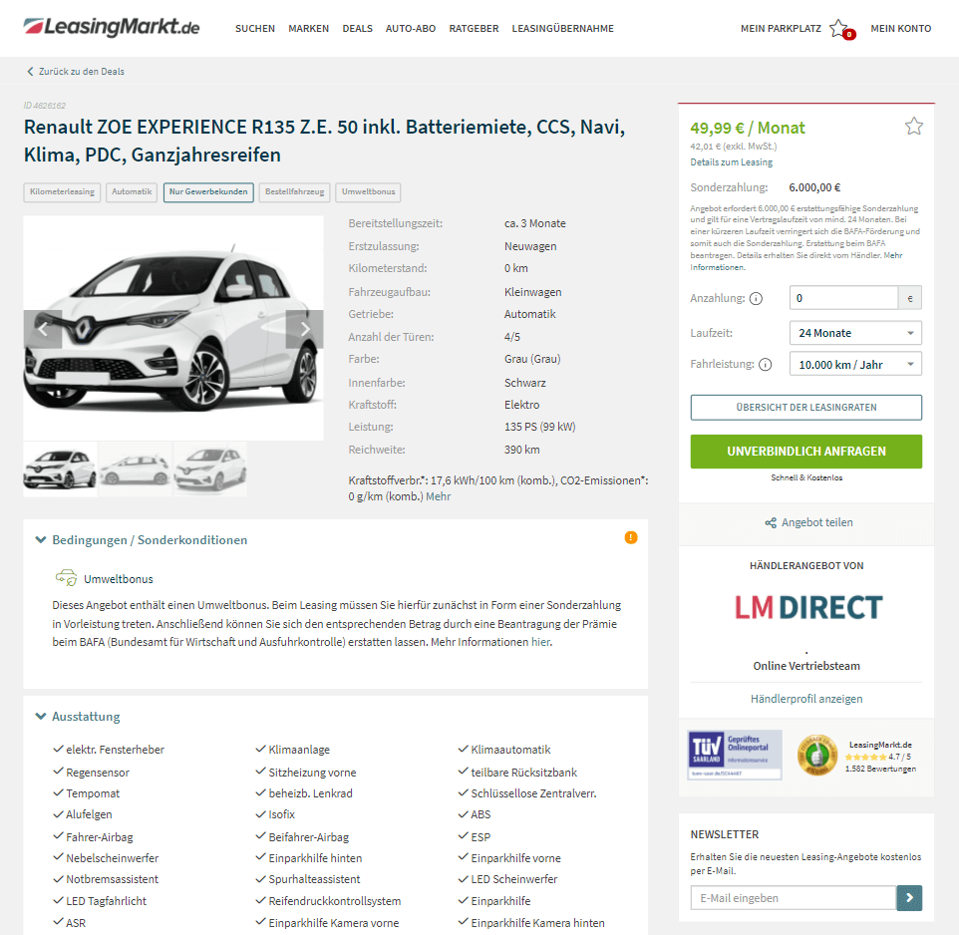Open the DEALS menu item
959x935 pixels.
coord(357,28)
